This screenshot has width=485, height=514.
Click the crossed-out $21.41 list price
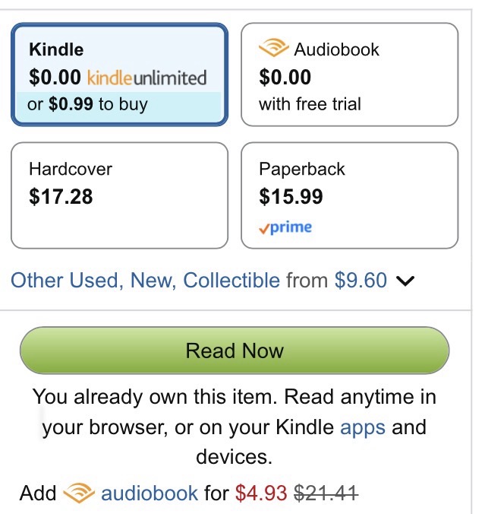326,493
